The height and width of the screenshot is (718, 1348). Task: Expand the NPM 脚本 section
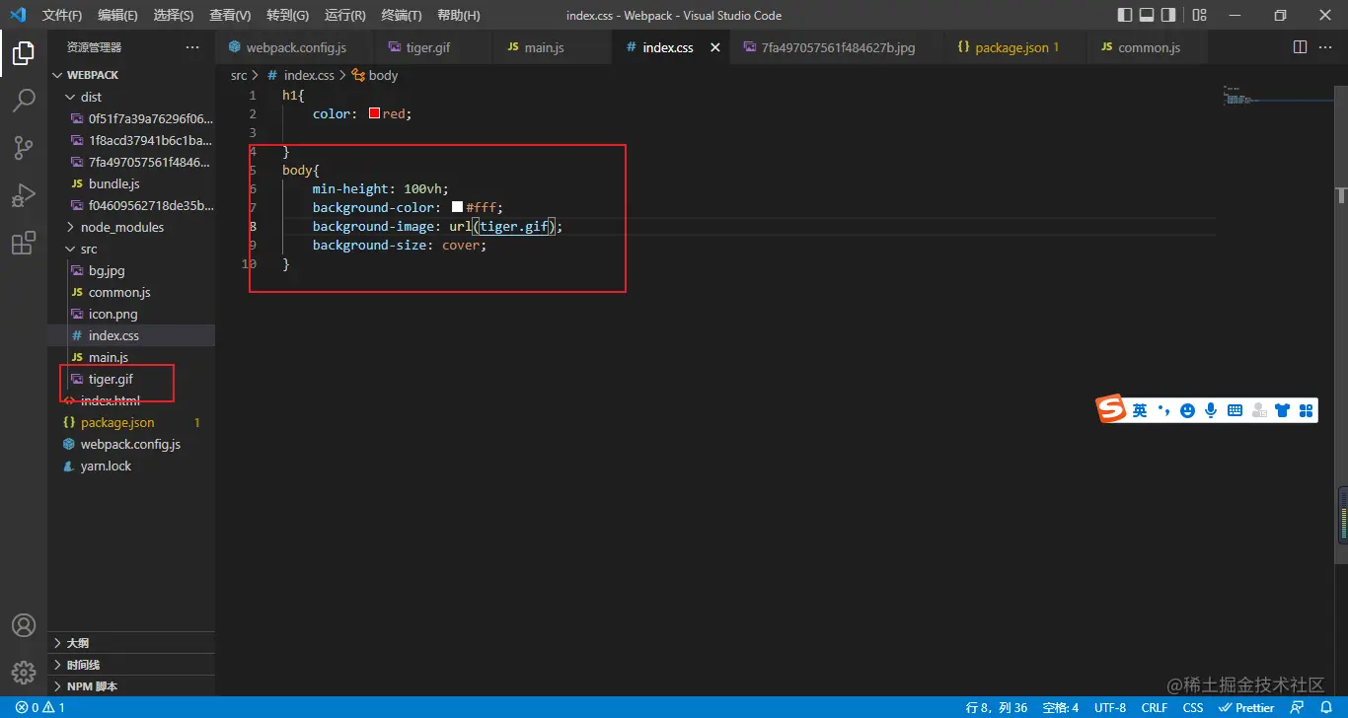point(131,686)
